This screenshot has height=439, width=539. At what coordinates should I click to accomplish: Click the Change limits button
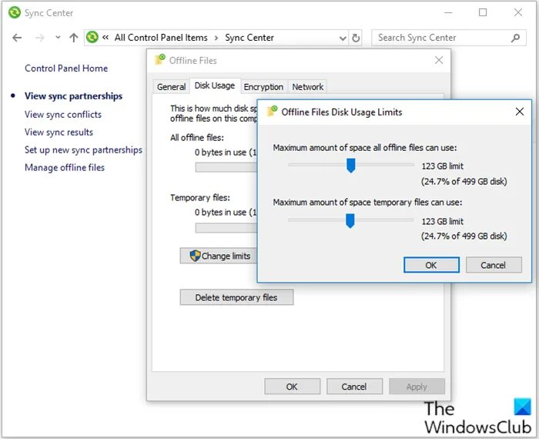click(219, 256)
